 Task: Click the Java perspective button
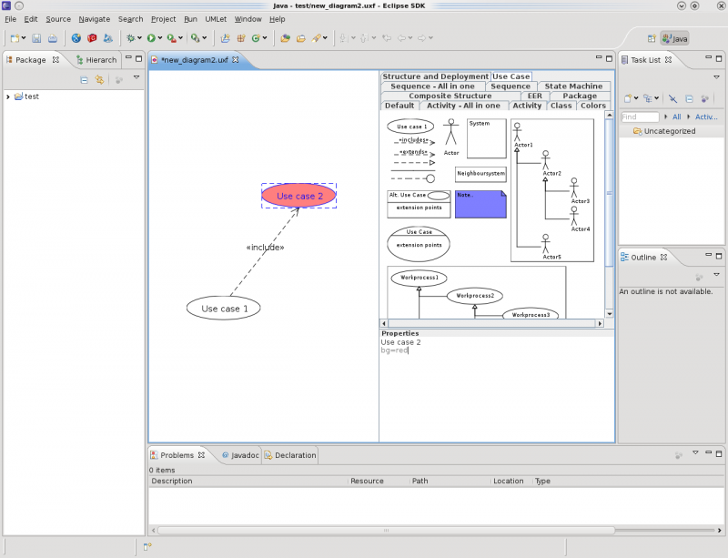coord(675,38)
